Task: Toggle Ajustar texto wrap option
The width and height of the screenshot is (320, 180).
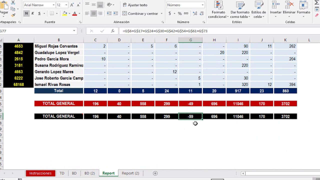Action: 135,5
